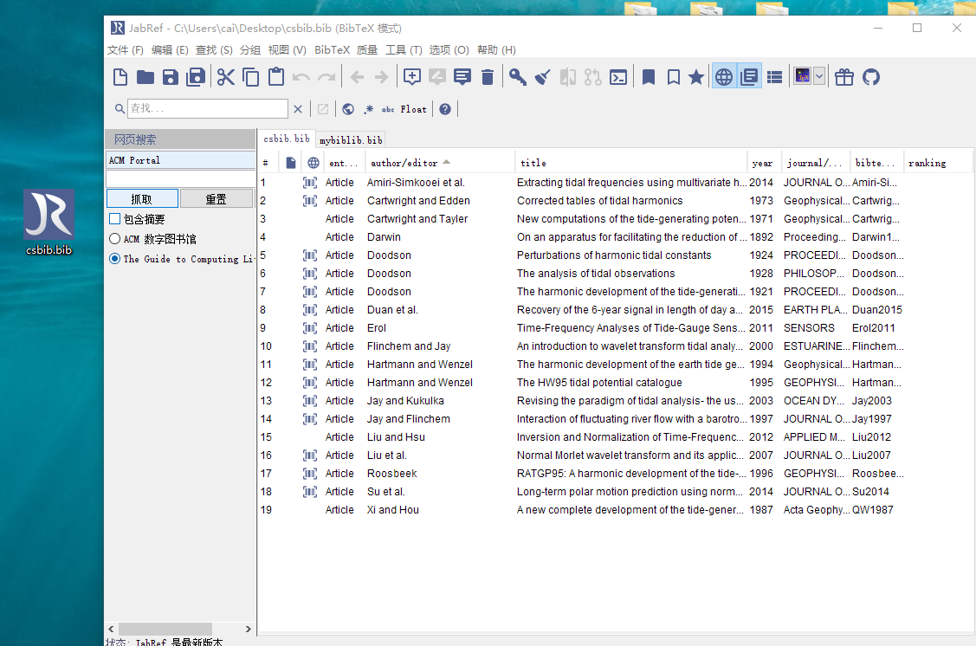The width and height of the screenshot is (976, 646).
Task: Select csbib.bib desktop icon
Action: (48, 223)
